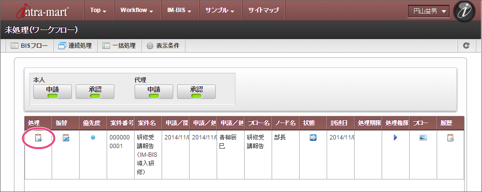Sort by 到達日 column header
Screen dimensions: 482x192
click(341, 123)
